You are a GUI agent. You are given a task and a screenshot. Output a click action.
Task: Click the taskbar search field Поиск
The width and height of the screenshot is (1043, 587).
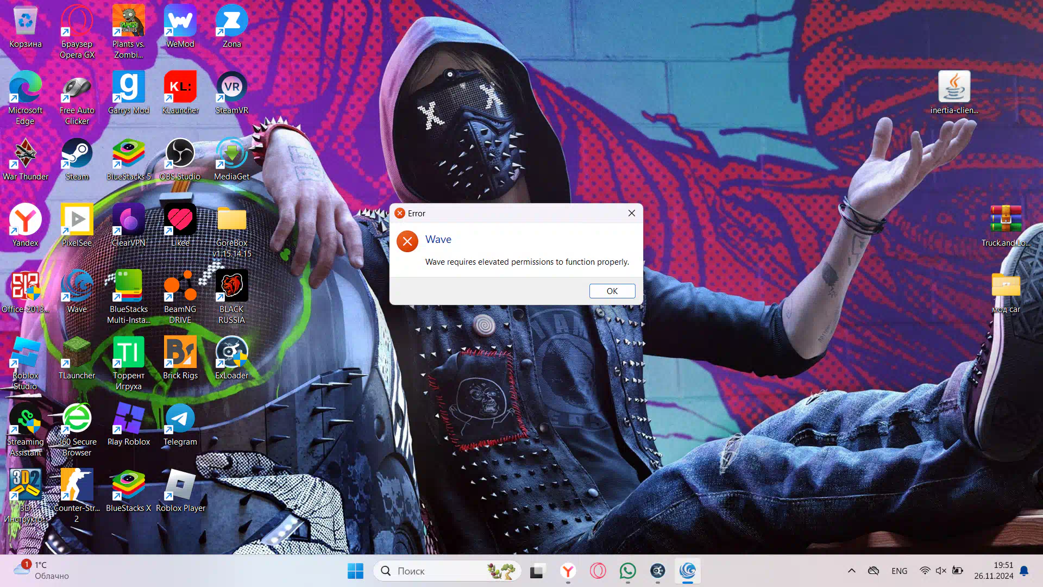(x=447, y=571)
